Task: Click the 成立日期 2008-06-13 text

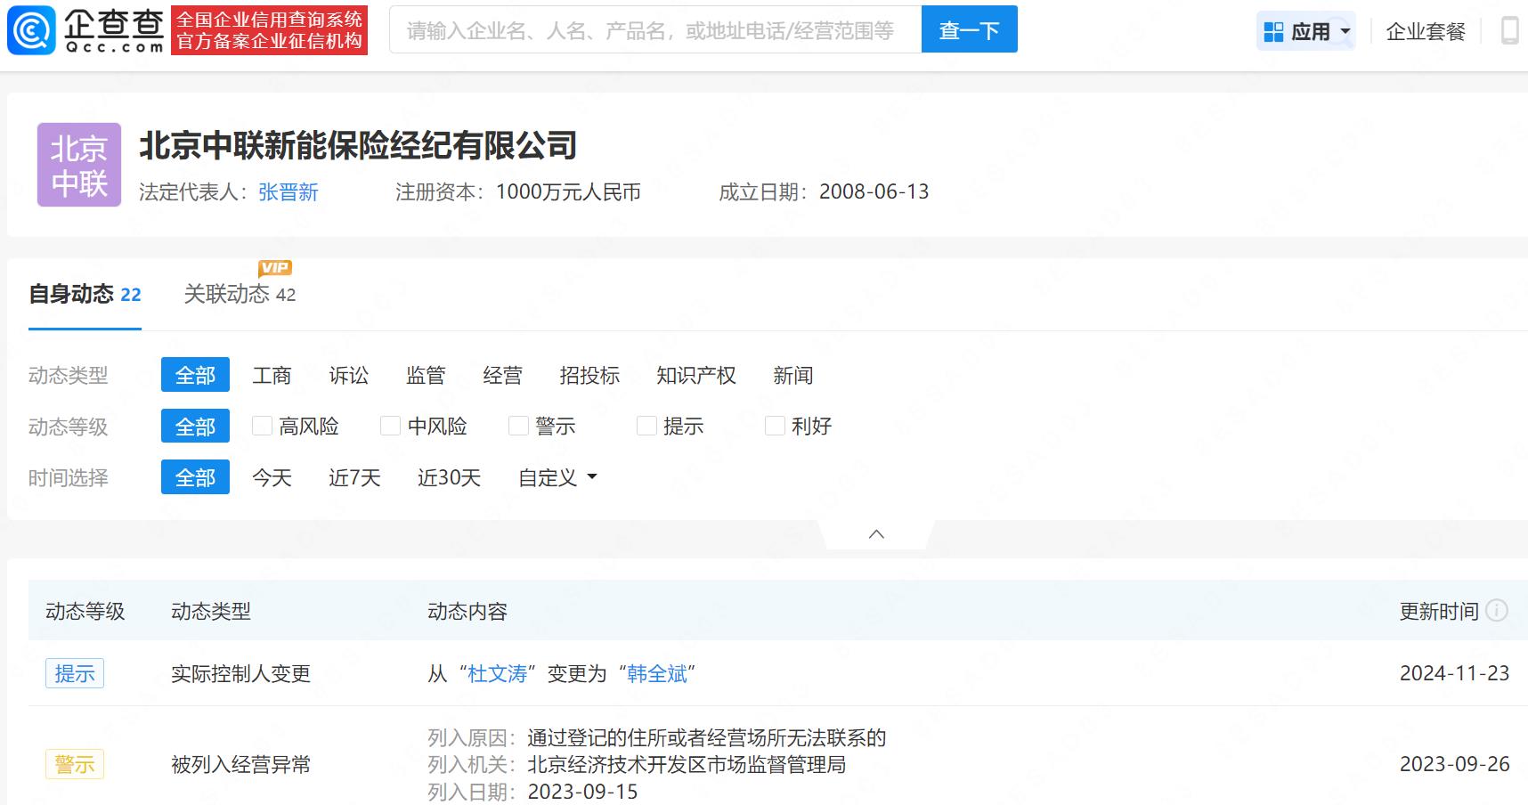Action: [824, 192]
